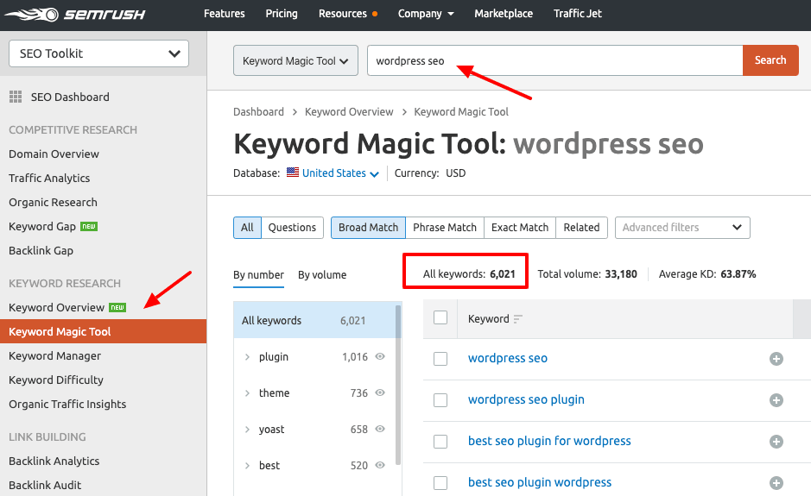Open the Keyword Magic Tool selector dropdown

point(295,60)
